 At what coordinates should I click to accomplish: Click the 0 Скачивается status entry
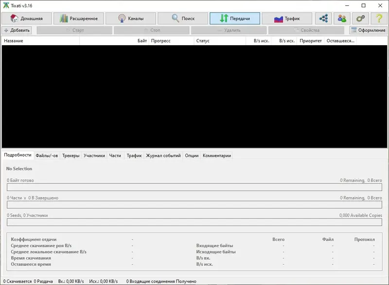click(x=18, y=281)
